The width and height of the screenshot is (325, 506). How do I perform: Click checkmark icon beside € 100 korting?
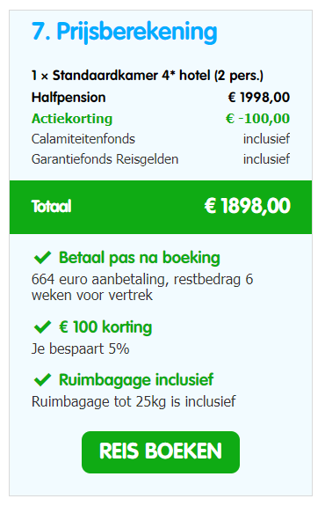click(42, 326)
